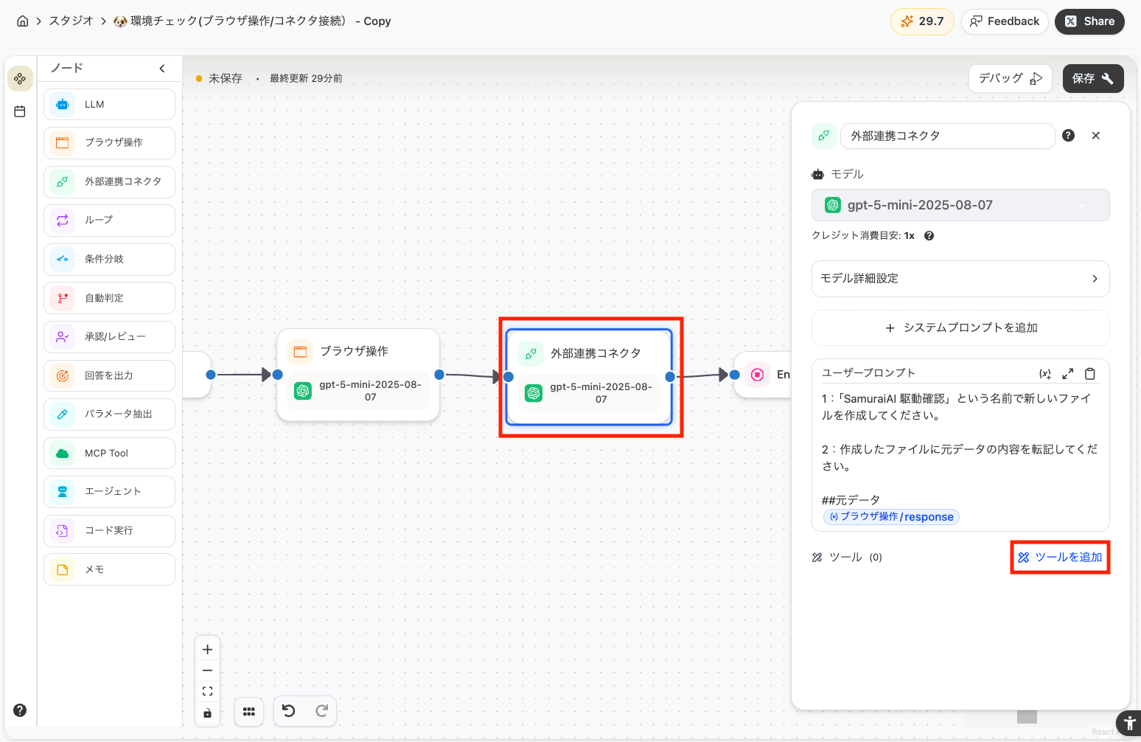Copy the user prompt with the copy icon
Screen dimensions: 1141x742
pyautogui.click(x=1091, y=373)
